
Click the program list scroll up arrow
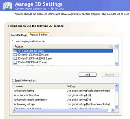(116, 46)
